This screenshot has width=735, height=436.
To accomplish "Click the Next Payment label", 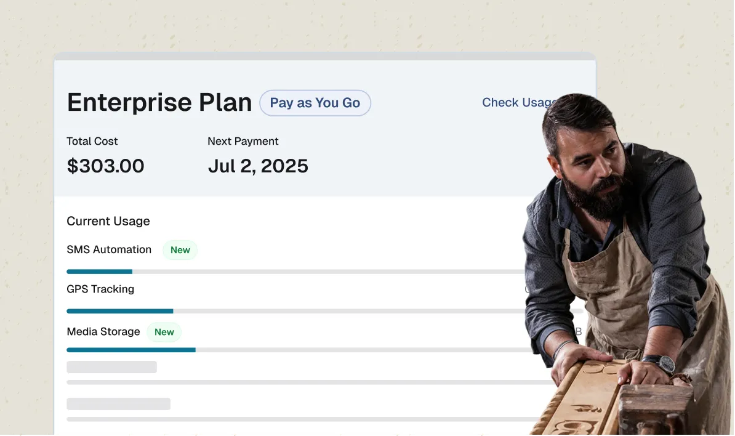I will pos(243,141).
